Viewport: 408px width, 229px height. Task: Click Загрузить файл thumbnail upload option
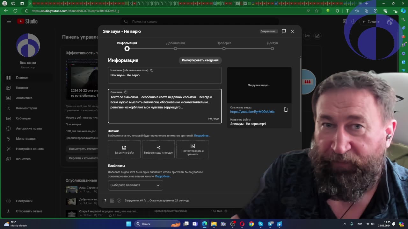[x=124, y=149]
